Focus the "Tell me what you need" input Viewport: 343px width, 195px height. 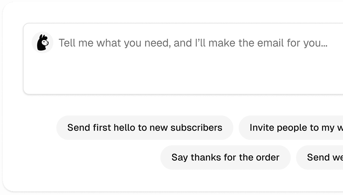pyautogui.click(x=193, y=43)
